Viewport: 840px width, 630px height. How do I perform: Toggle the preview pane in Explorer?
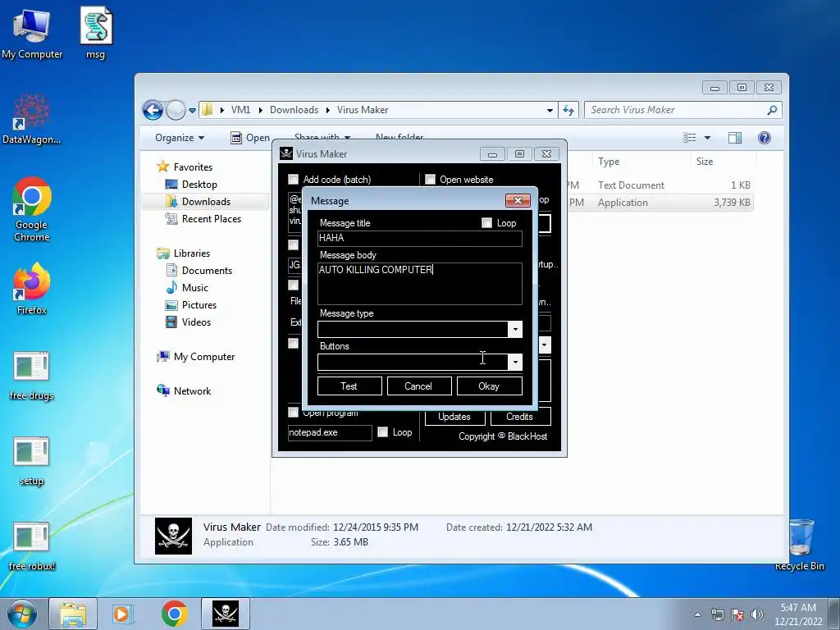(x=735, y=138)
